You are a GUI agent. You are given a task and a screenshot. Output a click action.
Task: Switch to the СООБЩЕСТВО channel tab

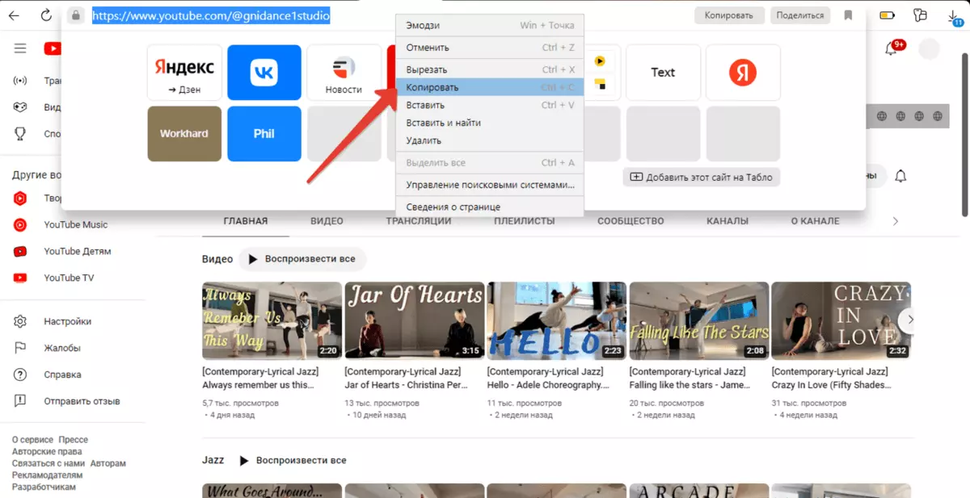point(630,221)
